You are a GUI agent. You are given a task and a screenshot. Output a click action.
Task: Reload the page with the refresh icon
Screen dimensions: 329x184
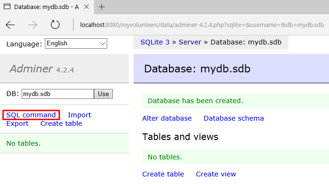point(55,25)
